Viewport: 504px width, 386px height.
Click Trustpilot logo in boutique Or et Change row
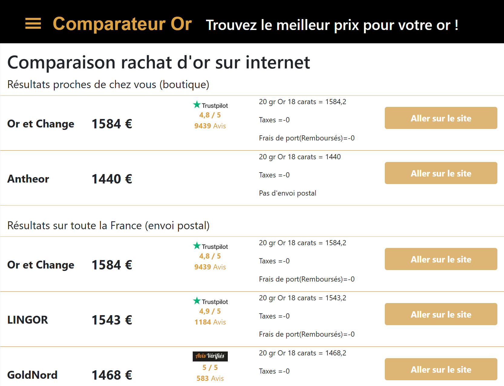pyautogui.click(x=210, y=105)
